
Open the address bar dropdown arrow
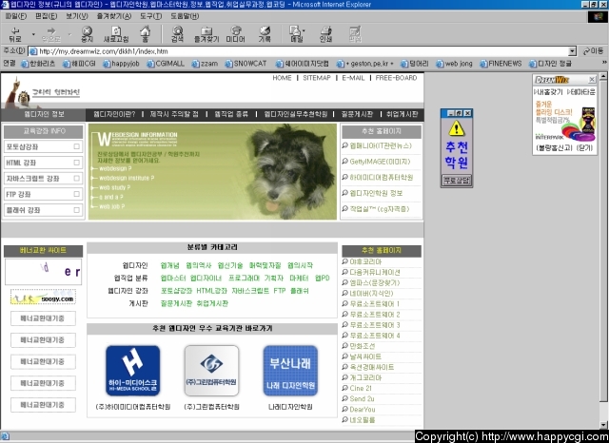point(572,51)
